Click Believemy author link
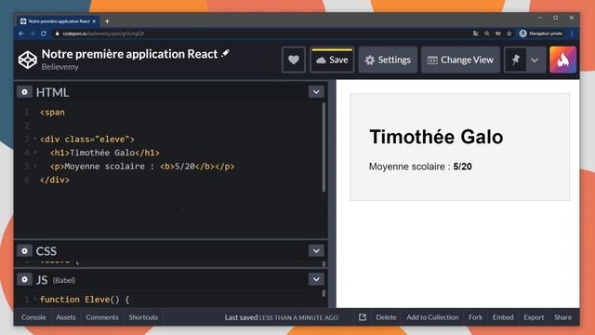Image resolution: width=595 pixels, height=335 pixels. coord(59,67)
